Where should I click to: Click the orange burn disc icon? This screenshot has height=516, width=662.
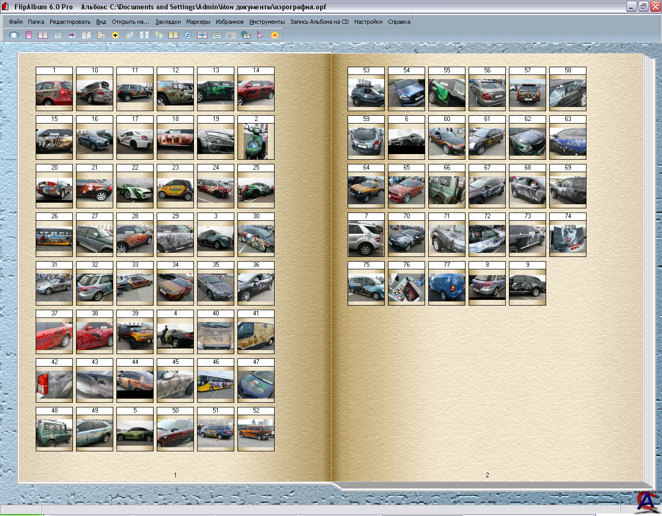tap(275, 35)
